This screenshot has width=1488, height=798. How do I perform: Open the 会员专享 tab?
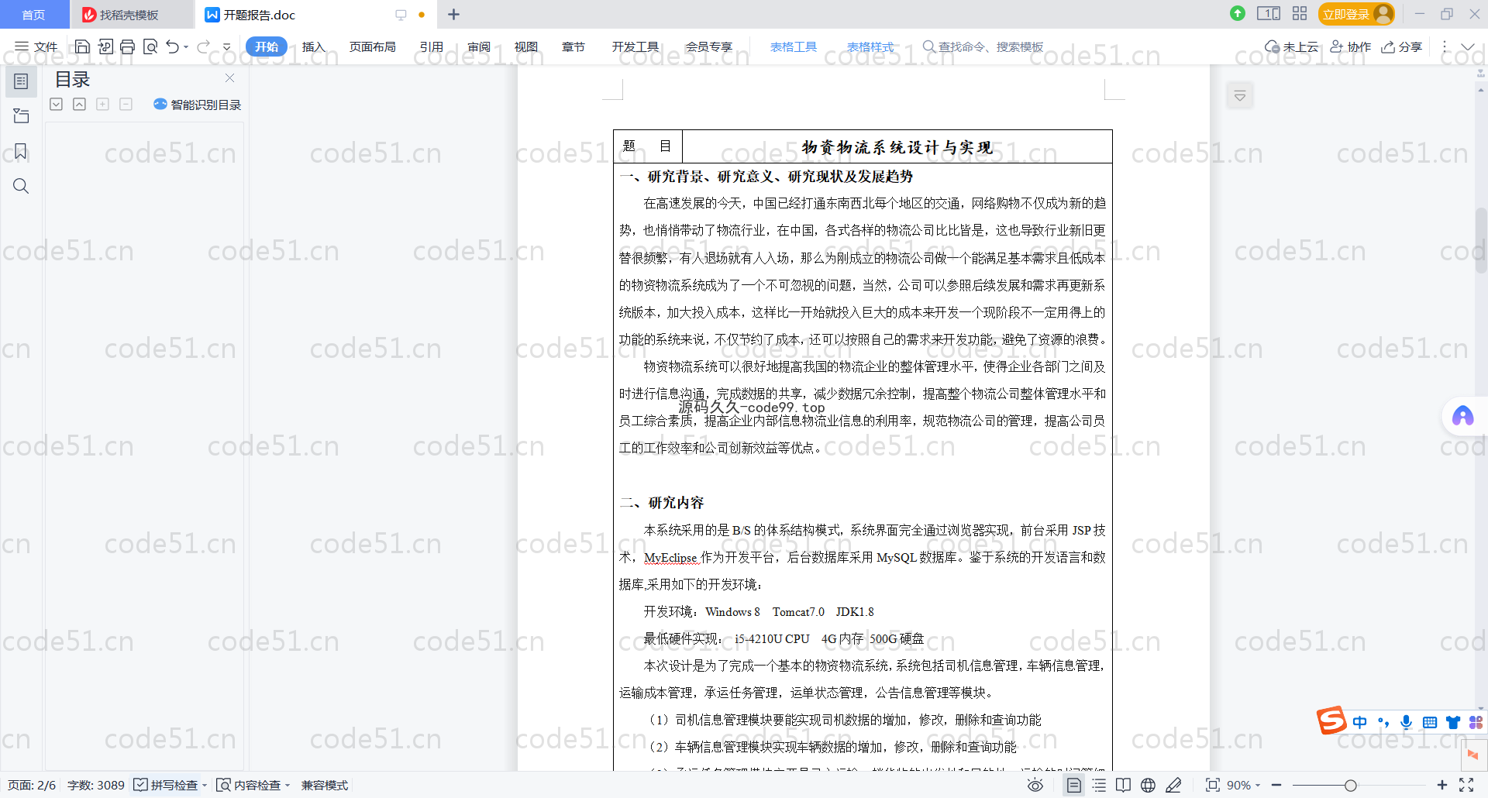709,47
